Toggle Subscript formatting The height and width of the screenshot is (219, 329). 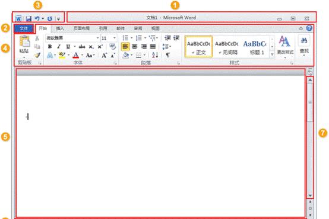91,47
